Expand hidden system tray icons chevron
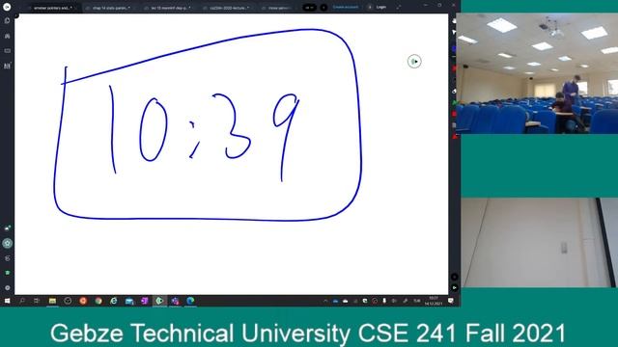Image resolution: width=618 pixels, height=347 pixels. tap(325, 301)
